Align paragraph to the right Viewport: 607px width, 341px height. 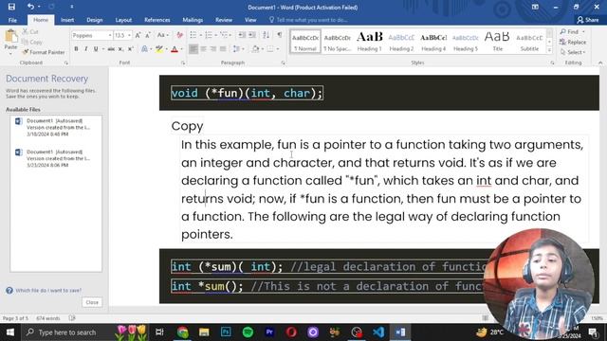[212, 49]
